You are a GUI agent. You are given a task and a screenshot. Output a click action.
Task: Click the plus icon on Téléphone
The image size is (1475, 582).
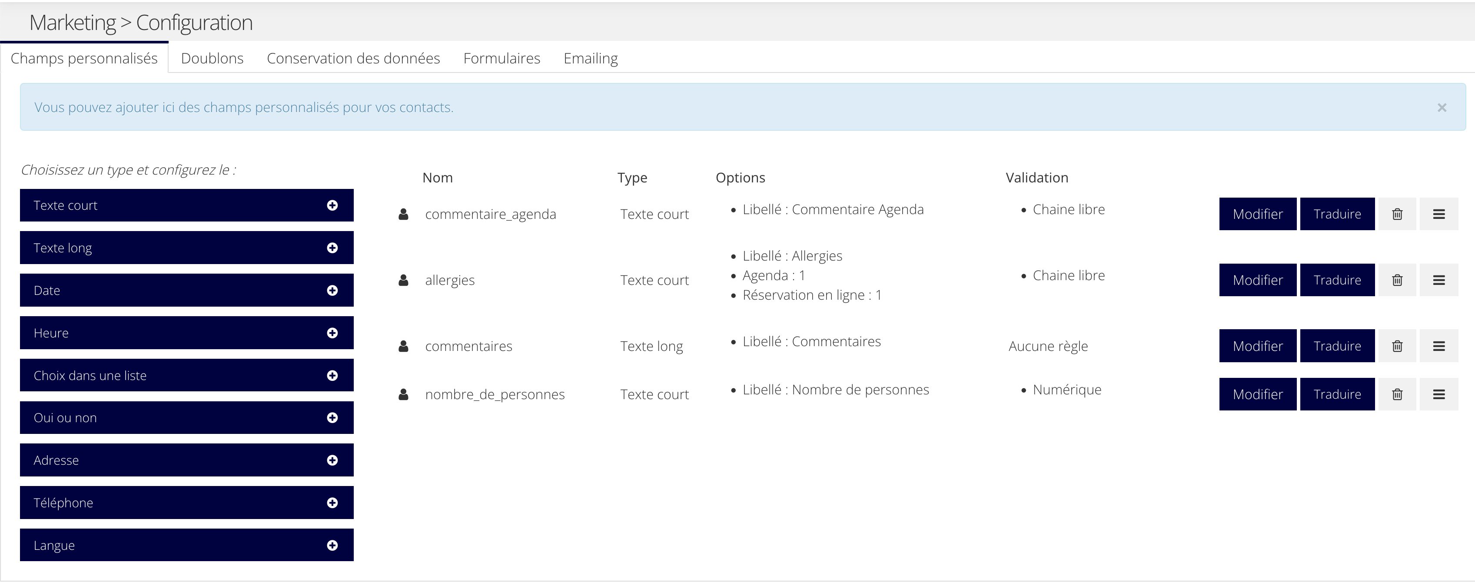coord(332,503)
